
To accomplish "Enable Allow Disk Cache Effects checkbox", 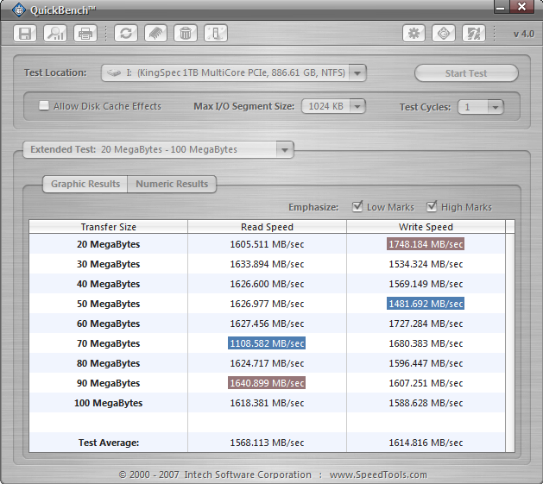I will click(44, 106).
